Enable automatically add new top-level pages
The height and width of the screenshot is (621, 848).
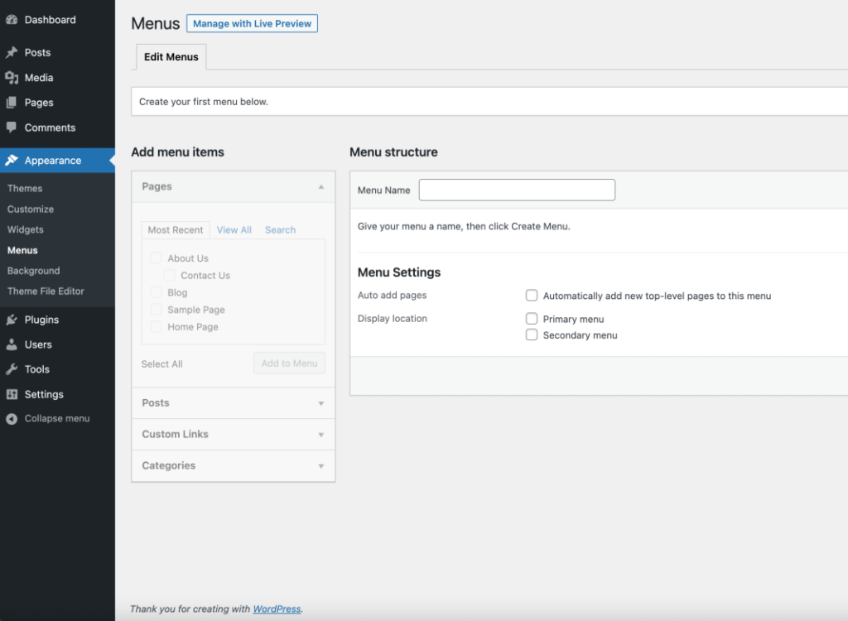(532, 296)
